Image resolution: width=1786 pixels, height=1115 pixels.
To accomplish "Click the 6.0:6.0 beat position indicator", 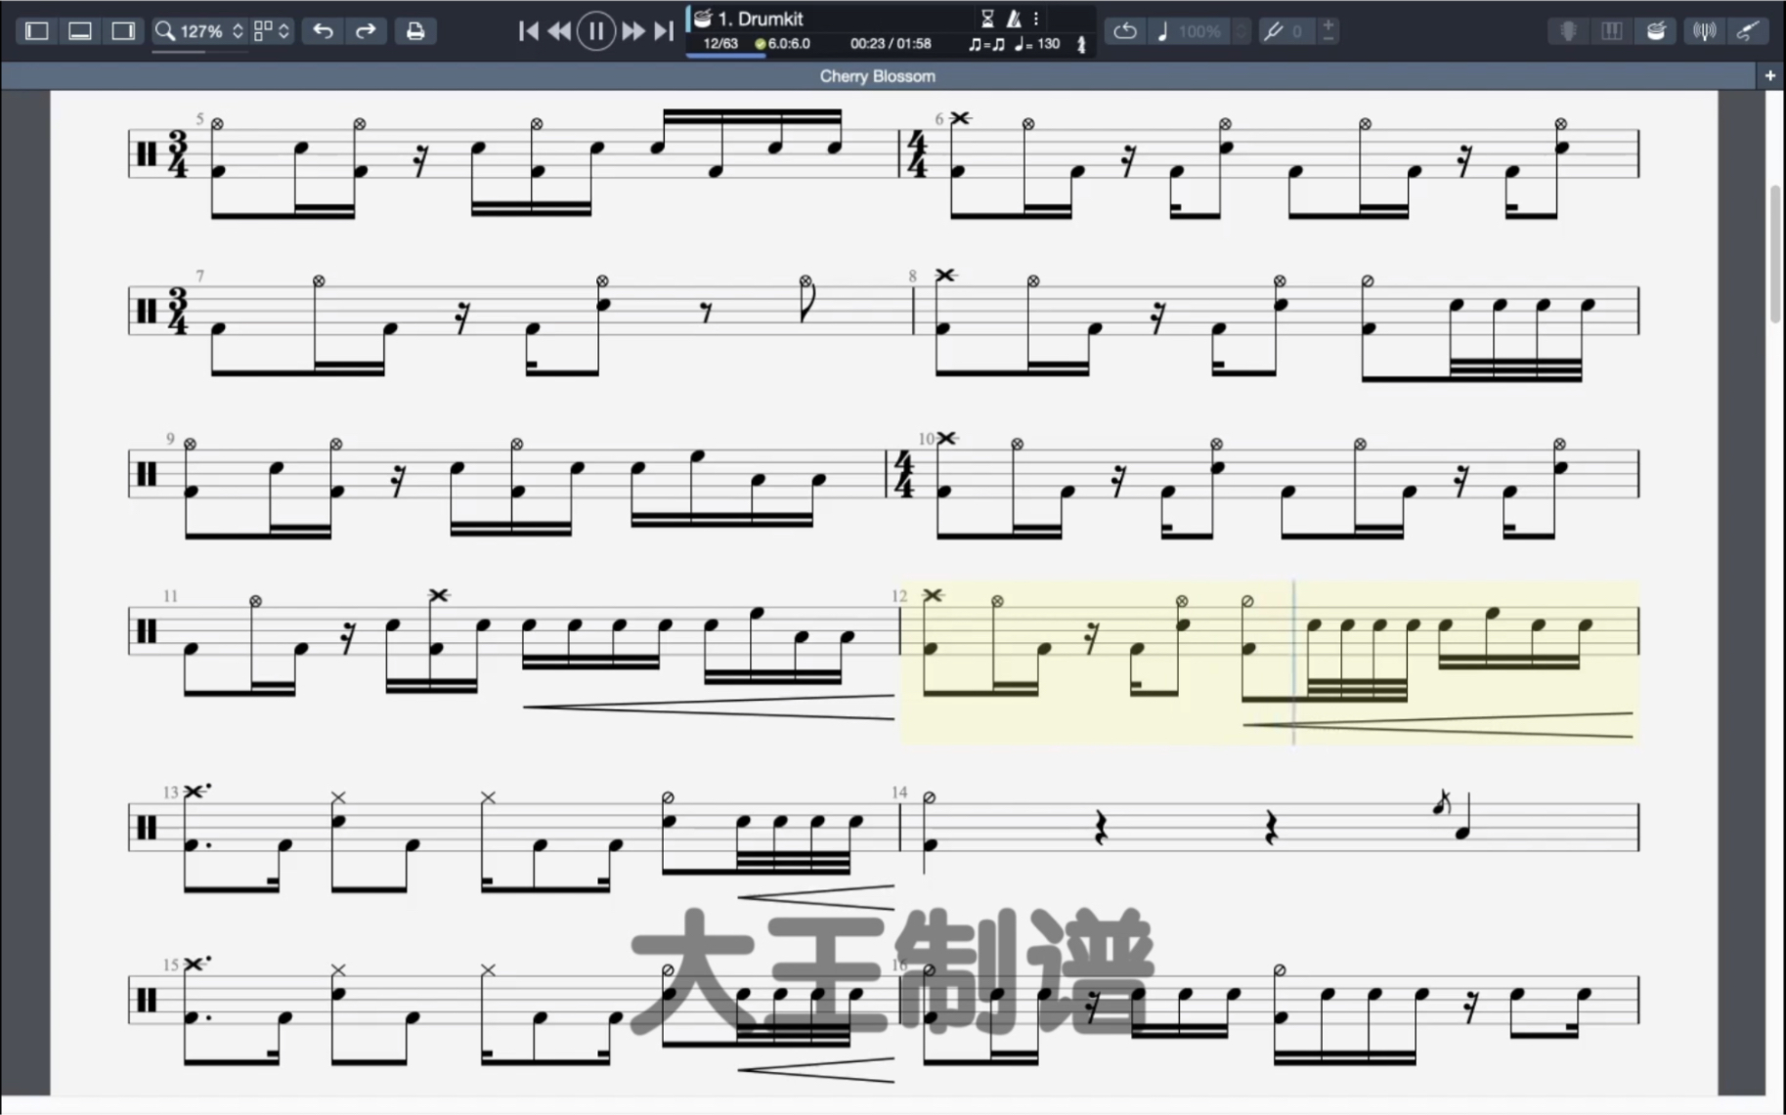I will [x=782, y=44].
